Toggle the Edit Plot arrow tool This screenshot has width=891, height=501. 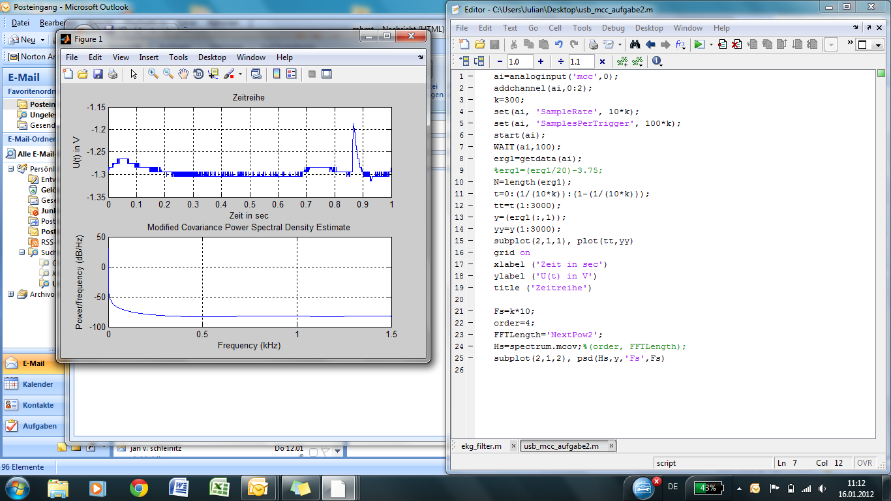[134, 74]
